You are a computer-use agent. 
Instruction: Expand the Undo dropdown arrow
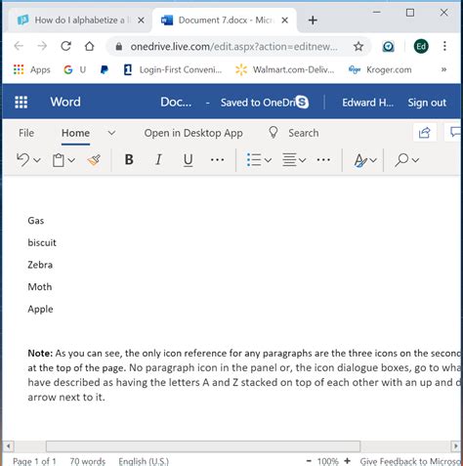click(37, 160)
